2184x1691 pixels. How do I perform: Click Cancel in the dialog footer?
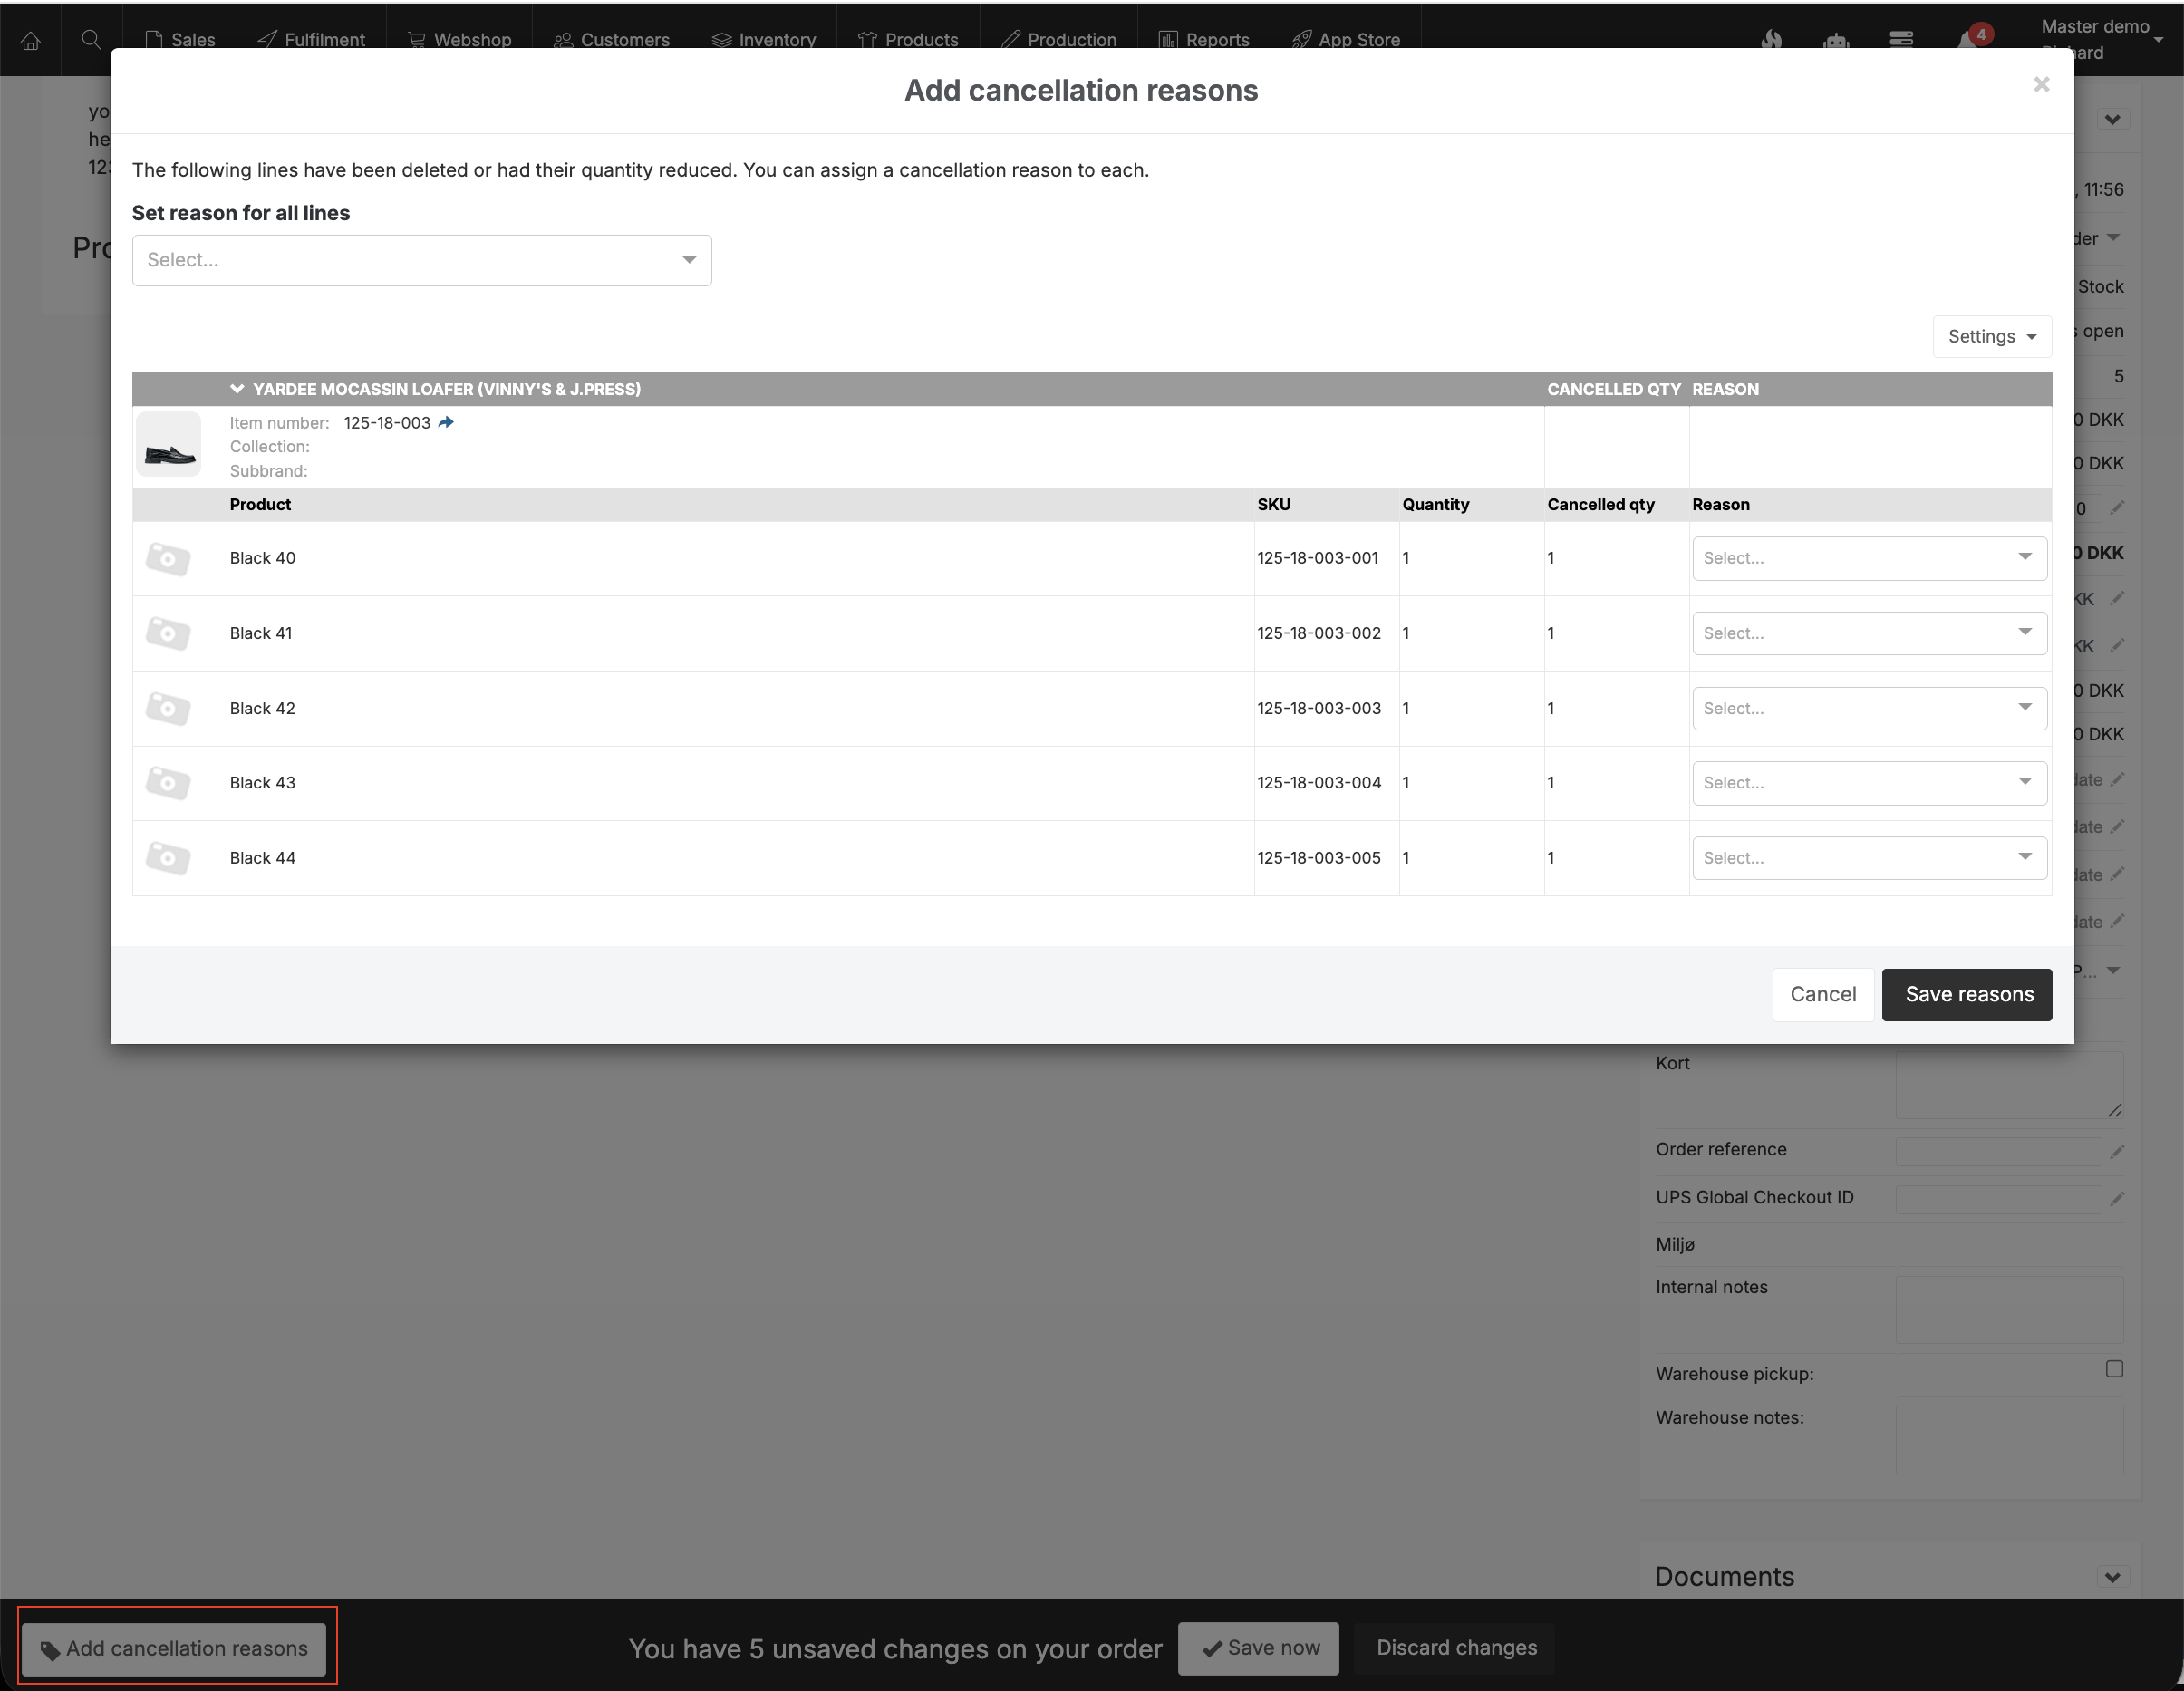click(x=1822, y=994)
